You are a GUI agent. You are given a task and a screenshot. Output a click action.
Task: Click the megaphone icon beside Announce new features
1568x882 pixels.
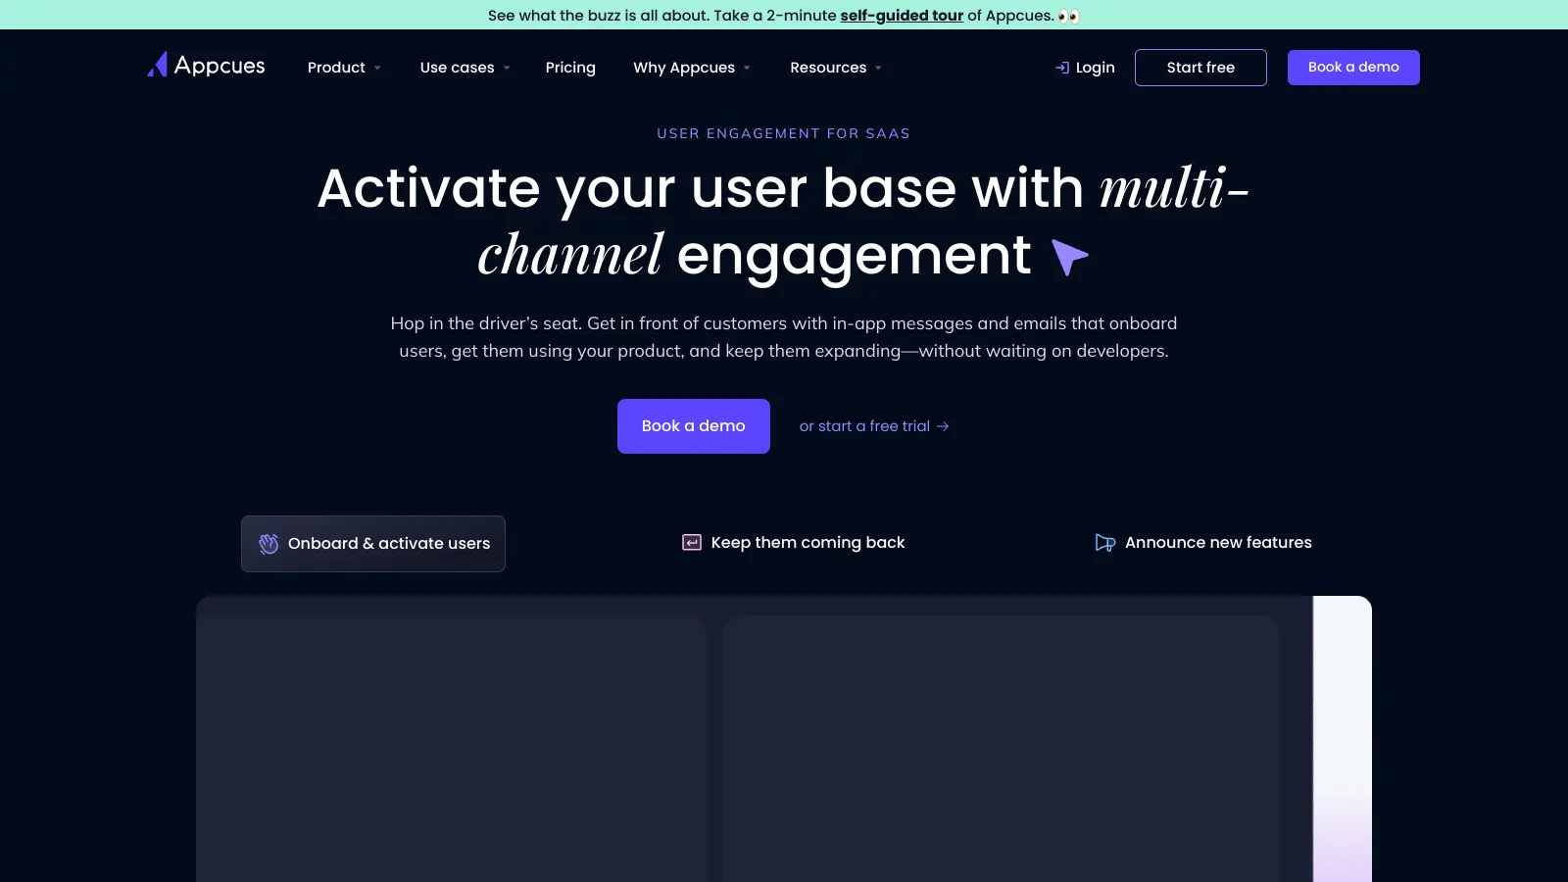(x=1105, y=542)
